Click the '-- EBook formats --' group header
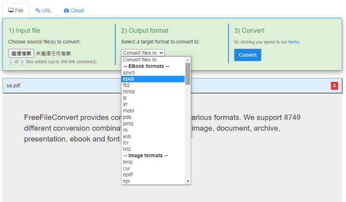The width and height of the screenshot is (346, 202). (x=153, y=66)
